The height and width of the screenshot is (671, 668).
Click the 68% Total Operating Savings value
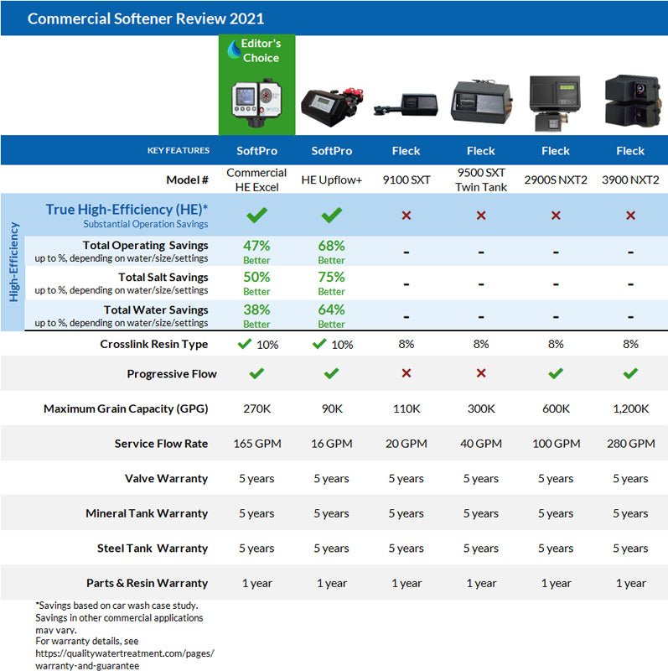331,246
